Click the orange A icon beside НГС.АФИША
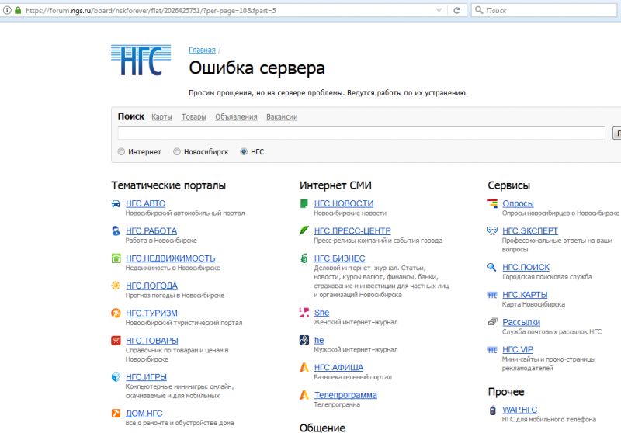The width and height of the screenshot is (621, 433). [304, 367]
